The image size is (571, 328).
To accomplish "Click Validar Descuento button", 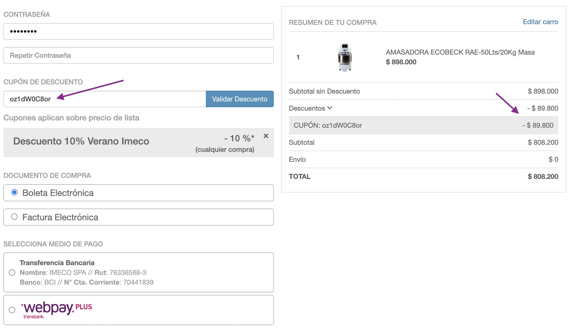I will click(239, 99).
